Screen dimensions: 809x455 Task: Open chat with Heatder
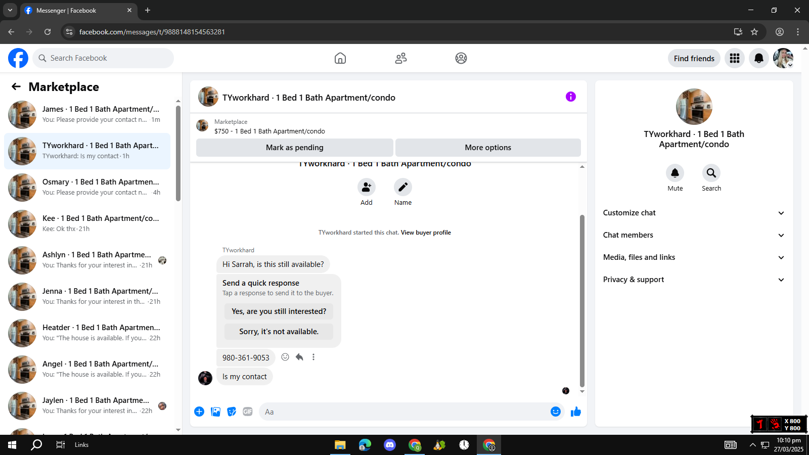87,333
